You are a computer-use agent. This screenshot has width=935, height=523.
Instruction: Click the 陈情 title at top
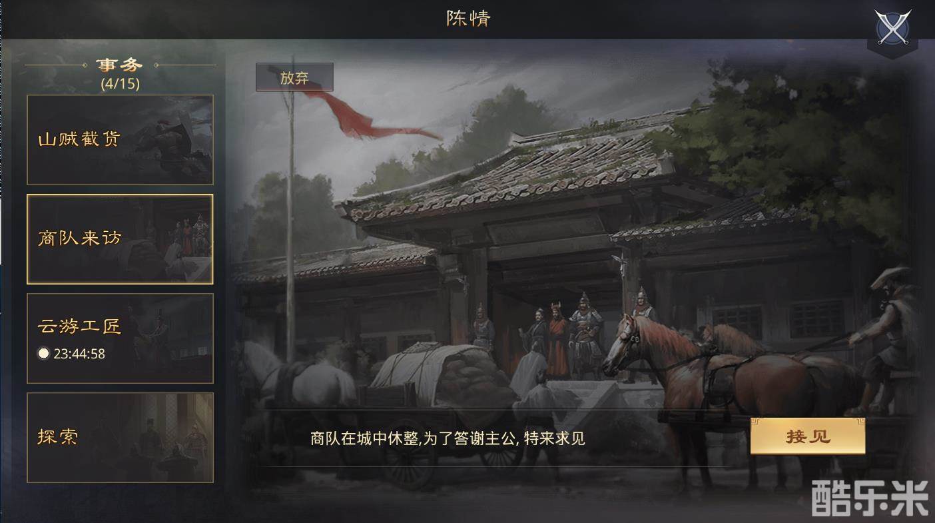pos(468,18)
